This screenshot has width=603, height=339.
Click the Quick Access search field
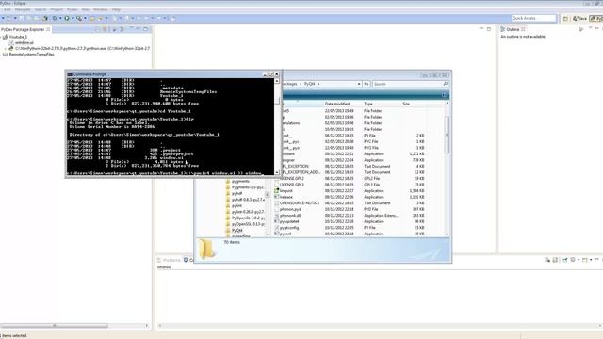(534, 18)
